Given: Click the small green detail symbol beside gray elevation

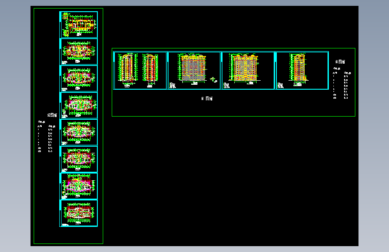Looking at the screenshot, I should coord(213,80).
